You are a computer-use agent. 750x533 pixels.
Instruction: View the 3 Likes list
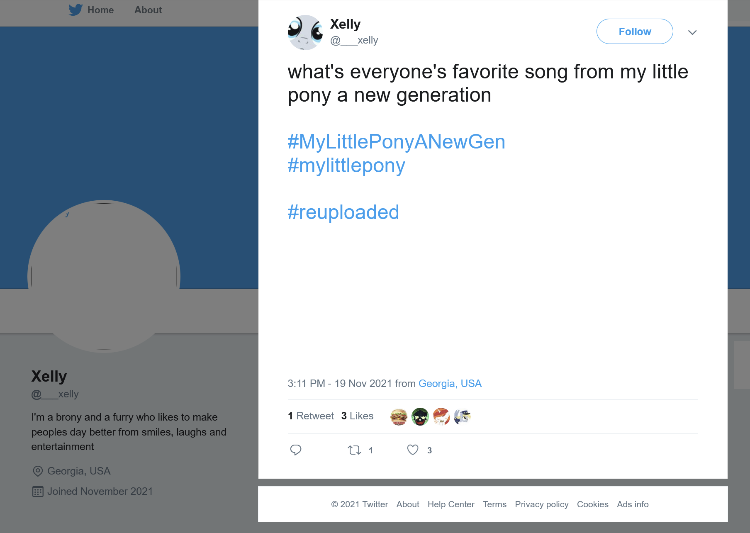click(357, 416)
